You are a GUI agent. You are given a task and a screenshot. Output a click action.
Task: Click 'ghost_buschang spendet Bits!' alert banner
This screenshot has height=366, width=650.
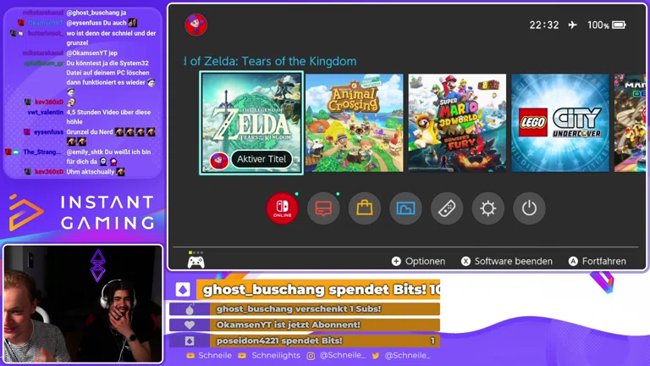coord(318,289)
